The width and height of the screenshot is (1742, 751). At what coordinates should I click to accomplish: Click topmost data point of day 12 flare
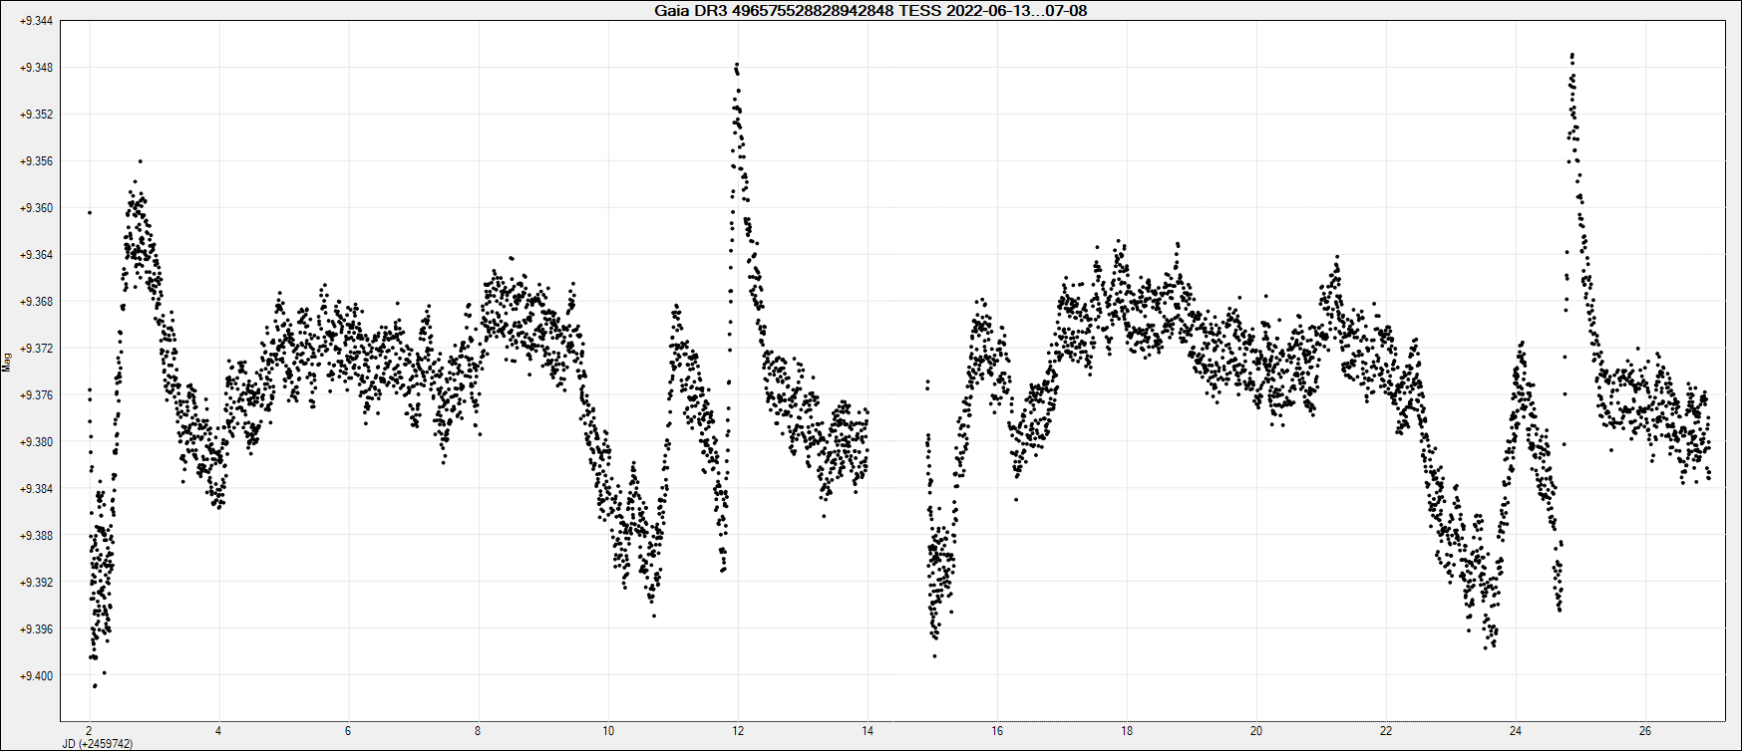[737, 65]
